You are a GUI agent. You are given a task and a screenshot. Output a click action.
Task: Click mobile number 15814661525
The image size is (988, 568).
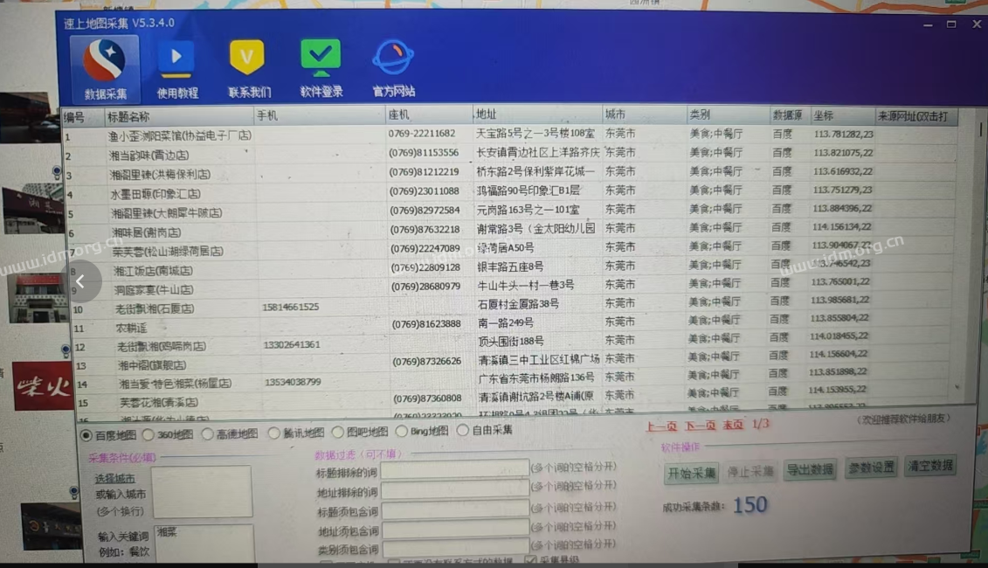tap(291, 307)
